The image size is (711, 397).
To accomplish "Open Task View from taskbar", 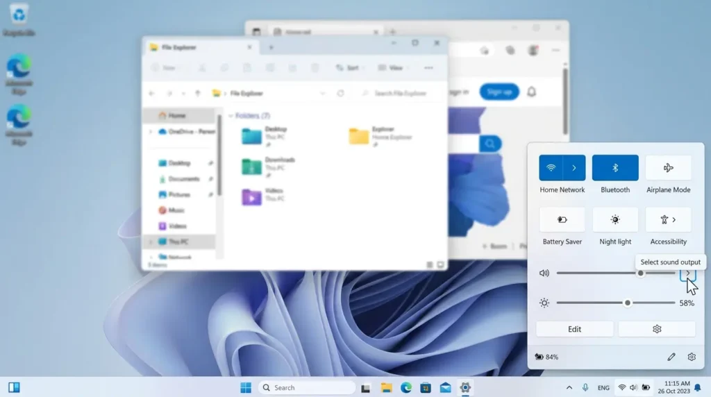I will (365, 387).
